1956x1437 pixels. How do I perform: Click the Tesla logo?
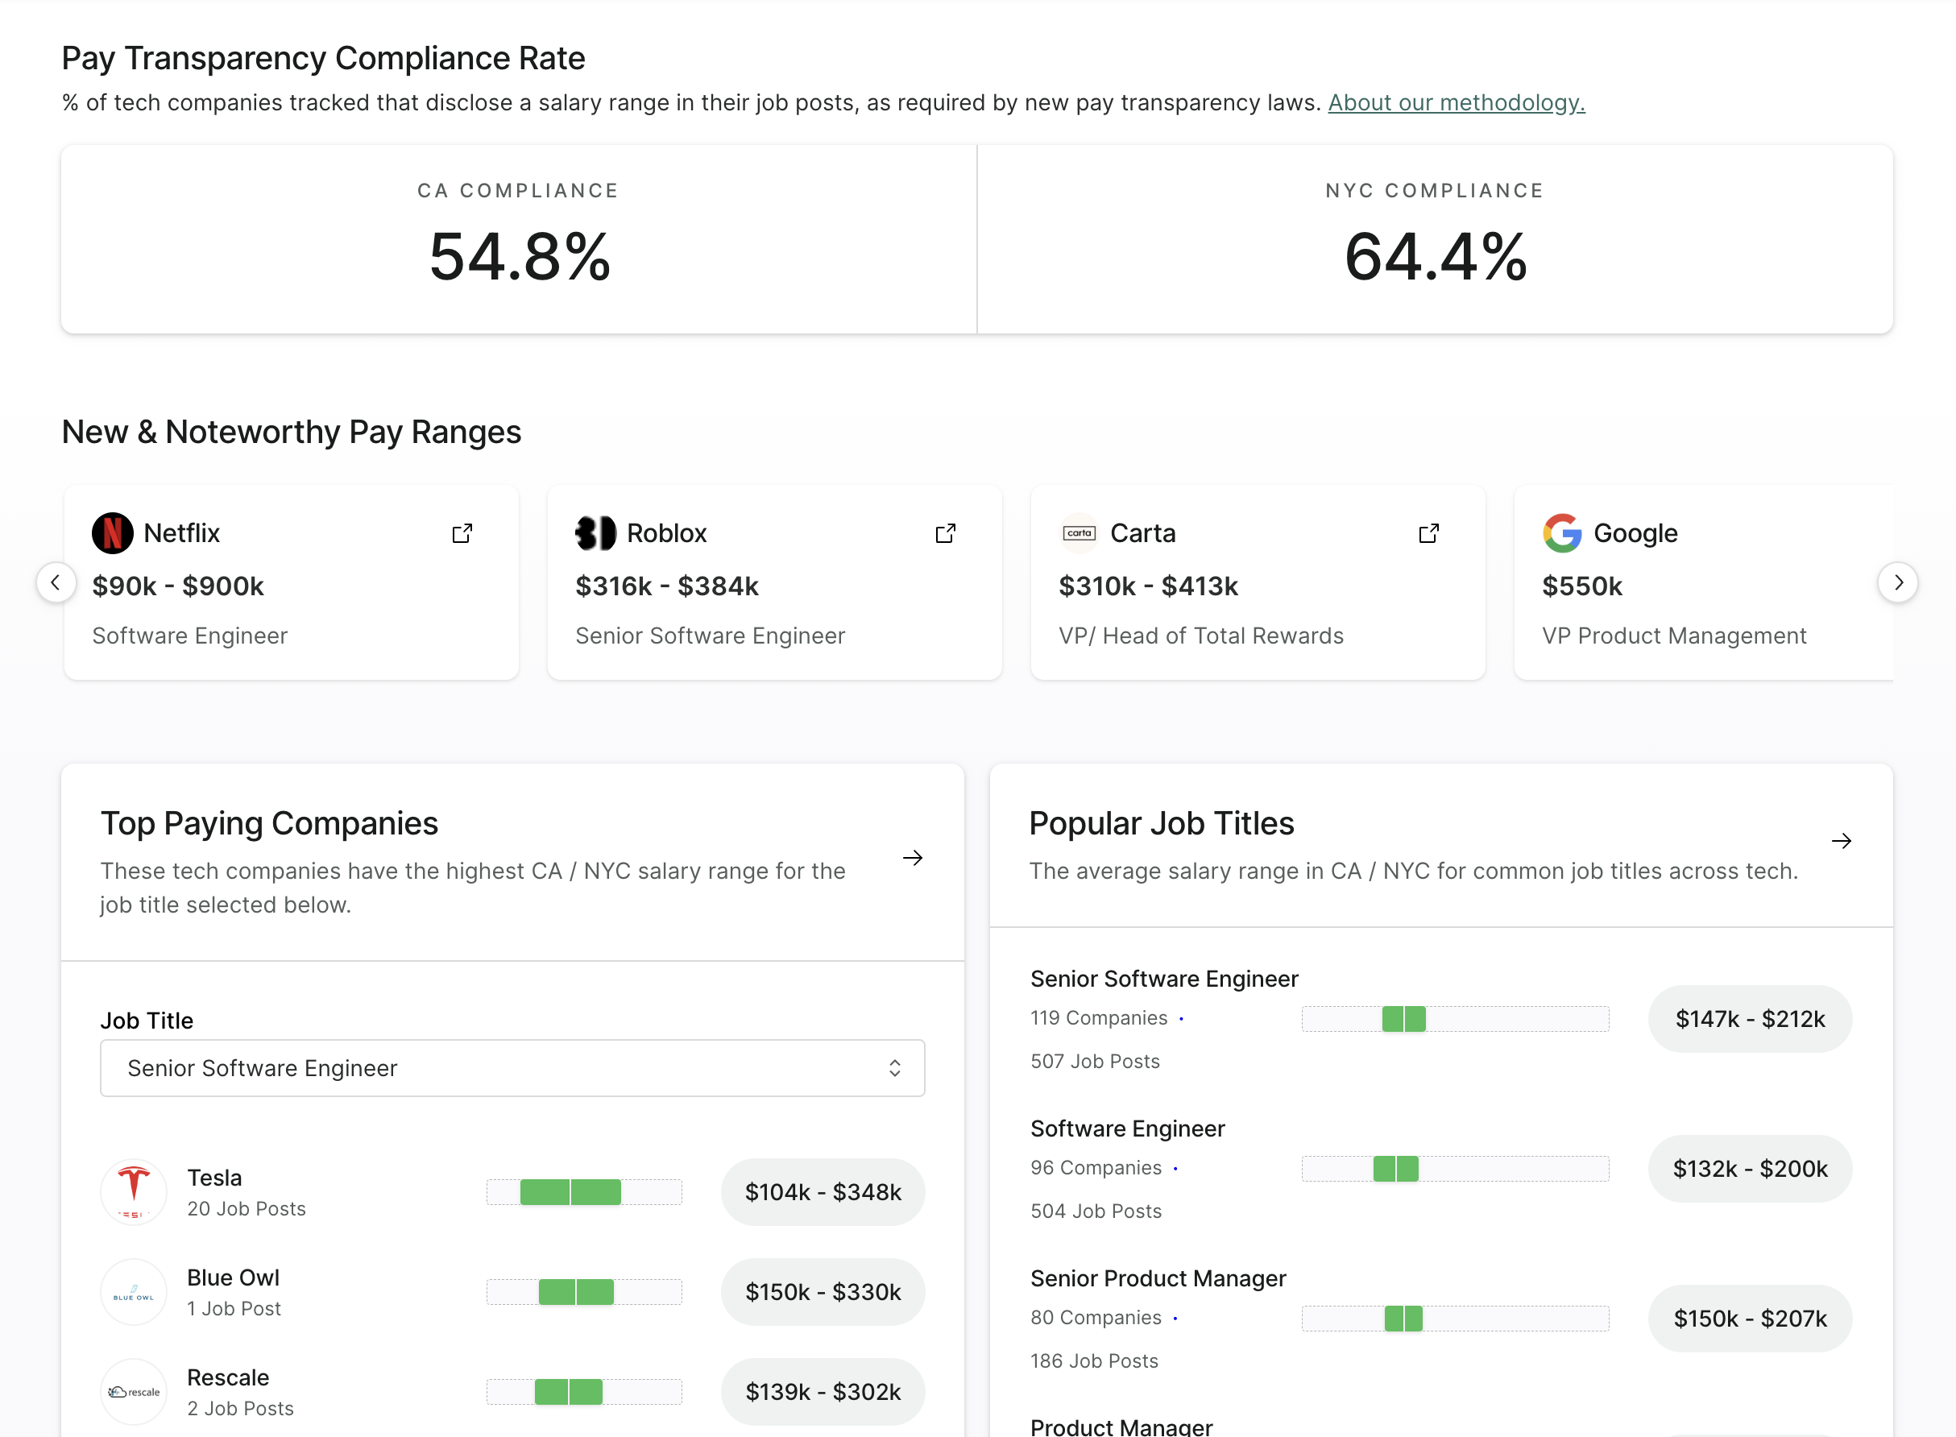pyautogui.click(x=134, y=1191)
